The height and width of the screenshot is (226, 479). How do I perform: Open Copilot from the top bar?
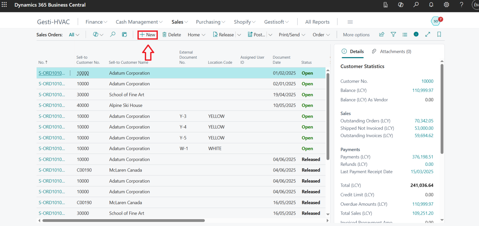[x=401, y=5]
